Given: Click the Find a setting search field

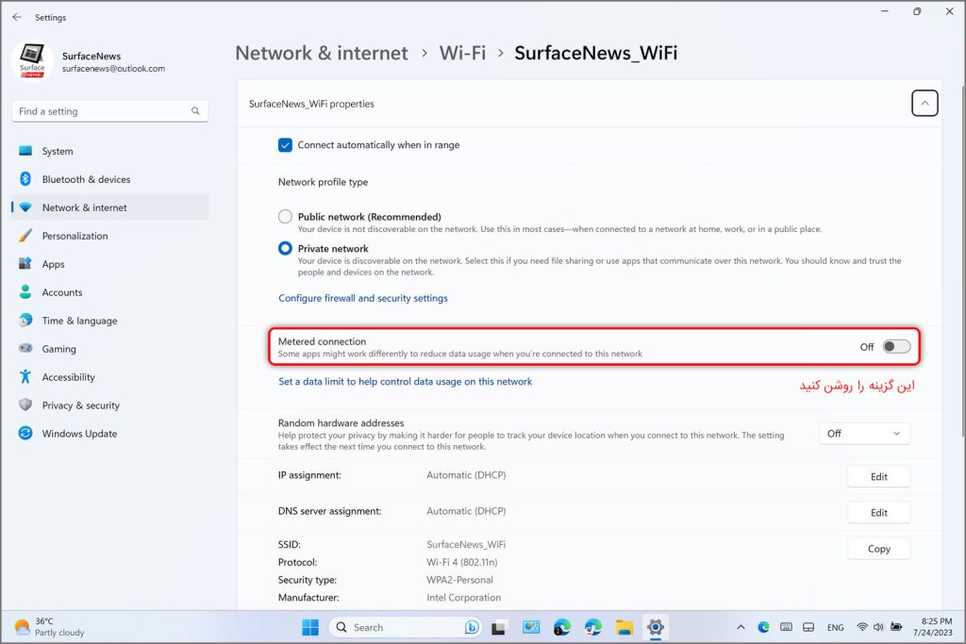Looking at the screenshot, I should click(x=102, y=111).
